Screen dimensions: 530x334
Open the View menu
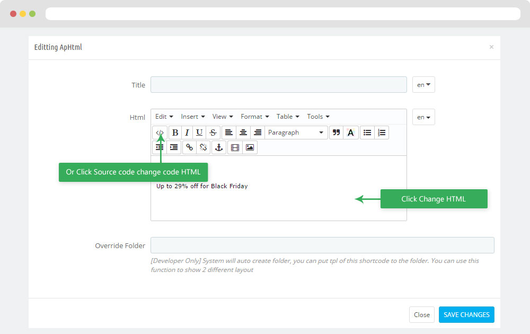click(223, 117)
